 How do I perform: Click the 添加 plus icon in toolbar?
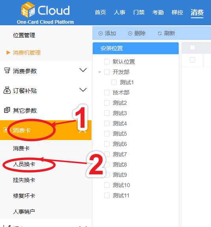tap(101, 34)
